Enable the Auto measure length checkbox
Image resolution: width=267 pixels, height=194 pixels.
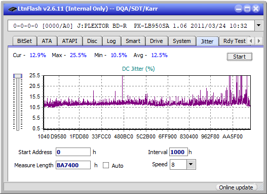tap(106, 165)
